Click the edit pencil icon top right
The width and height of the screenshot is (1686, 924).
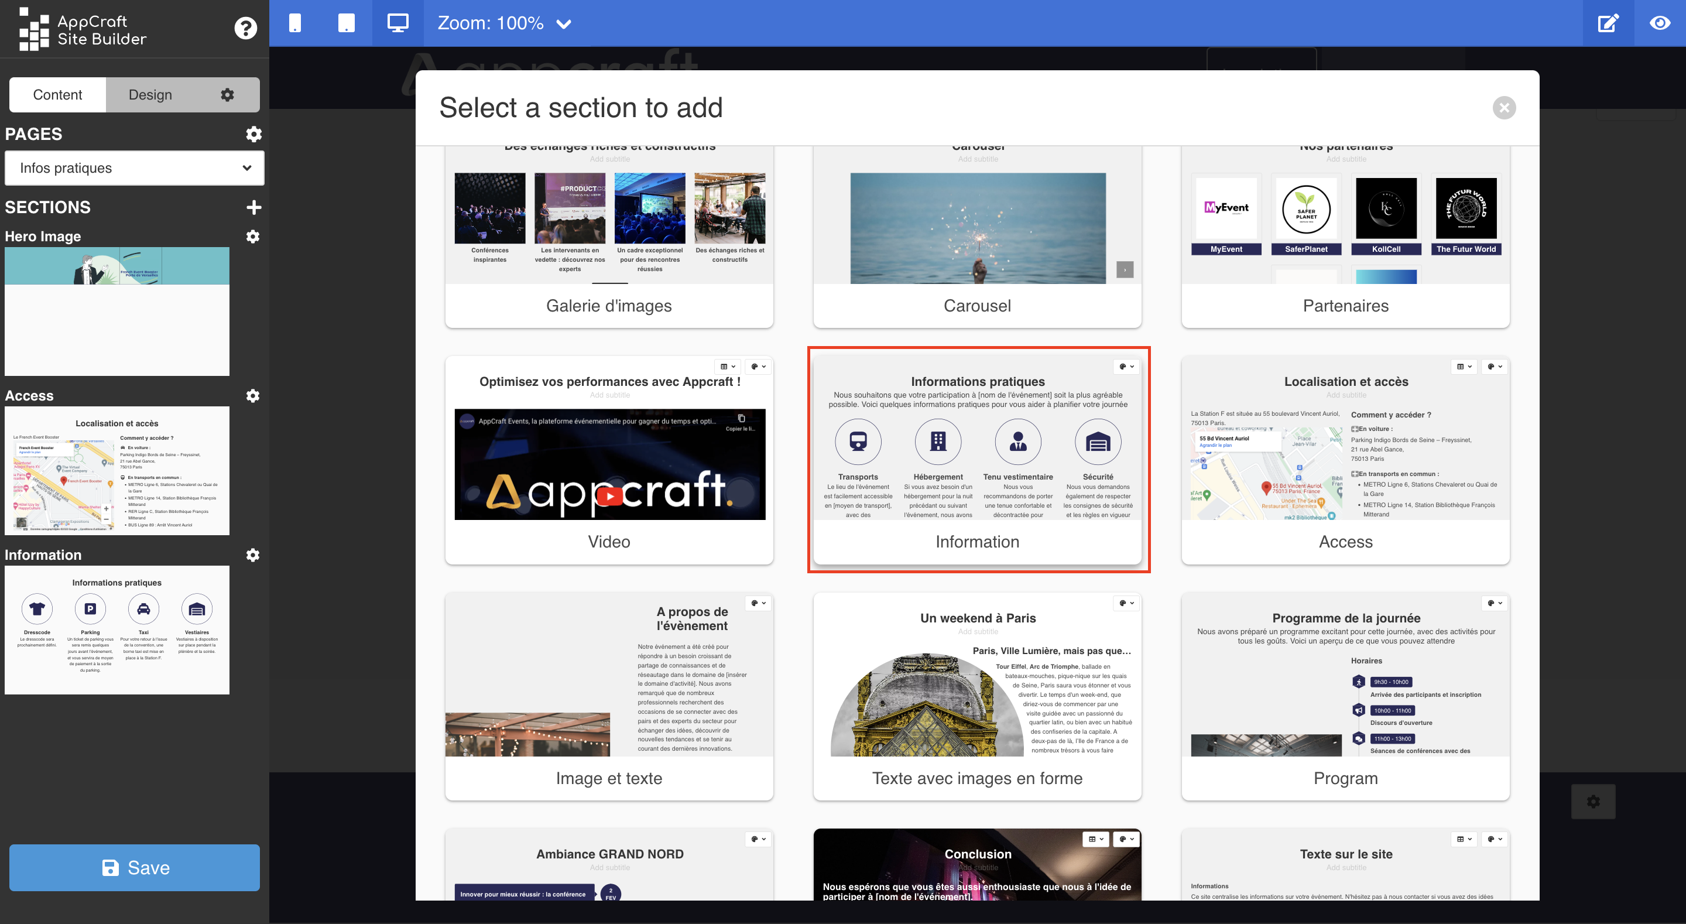[x=1609, y=20]
